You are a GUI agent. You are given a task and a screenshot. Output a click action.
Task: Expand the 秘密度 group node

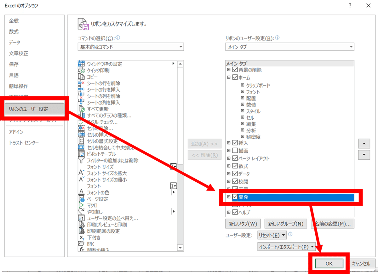[242, 137]
